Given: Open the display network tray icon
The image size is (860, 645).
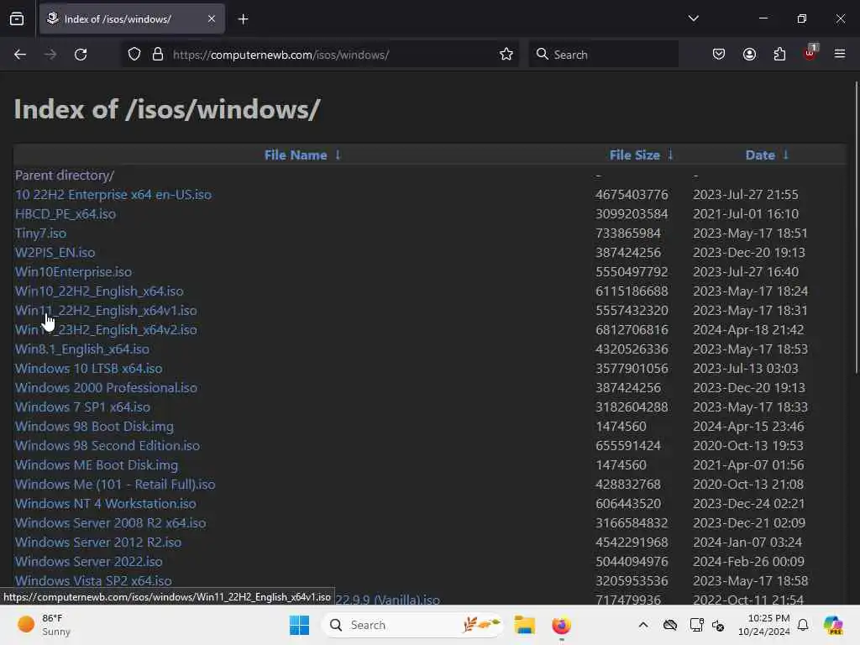Looking at the screenshot, I should point(696,625).
